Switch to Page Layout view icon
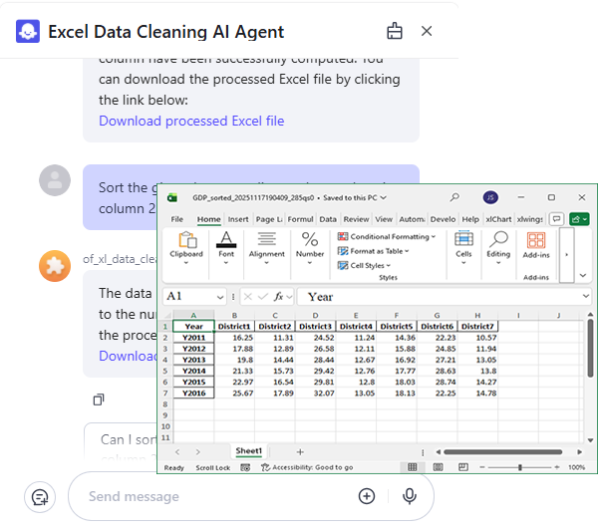 [x=438, y=467]
